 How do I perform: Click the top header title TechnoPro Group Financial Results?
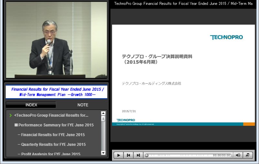click(x=183, y=4)
